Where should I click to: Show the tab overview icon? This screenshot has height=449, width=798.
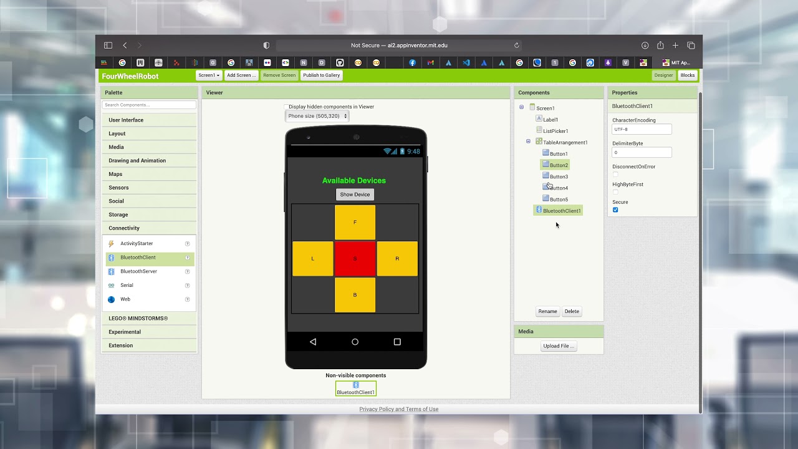point(691,46)
